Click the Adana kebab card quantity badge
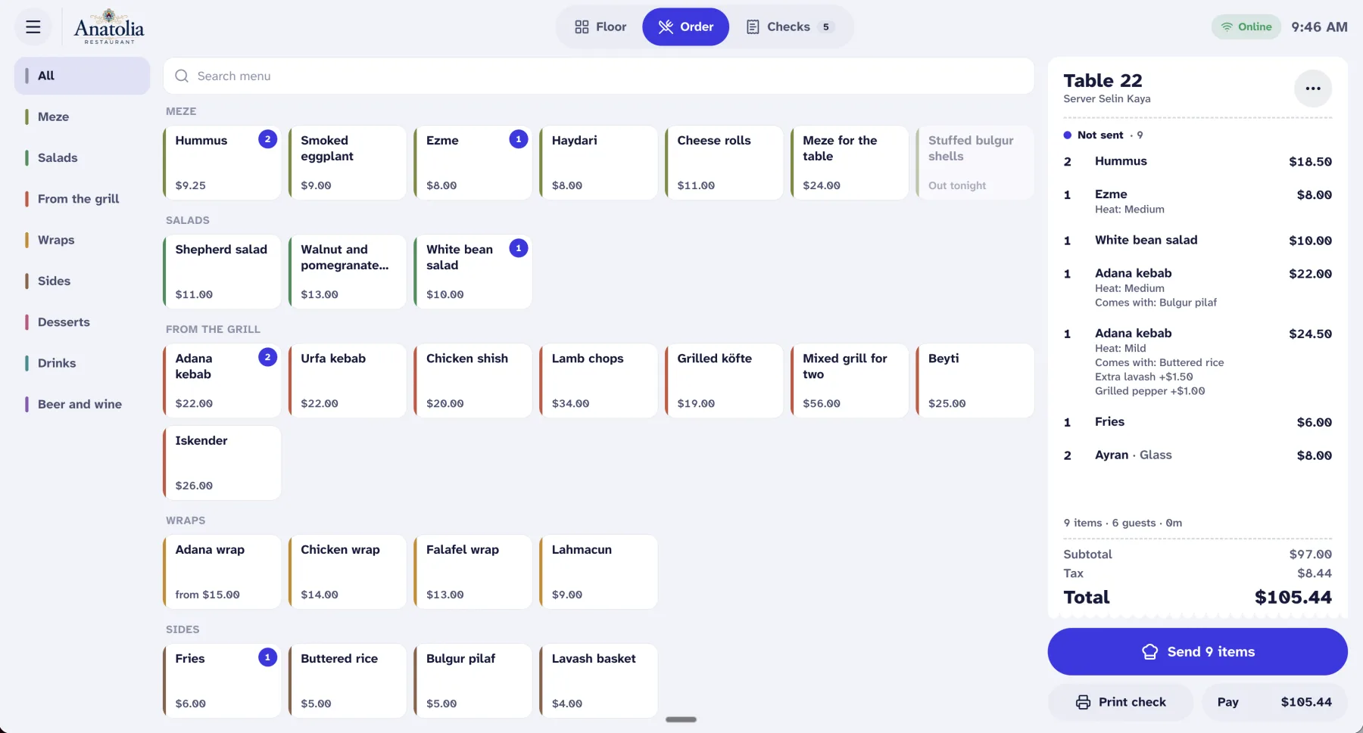The height and width of the screenshot is (733, 1363). tap(267, 357)
